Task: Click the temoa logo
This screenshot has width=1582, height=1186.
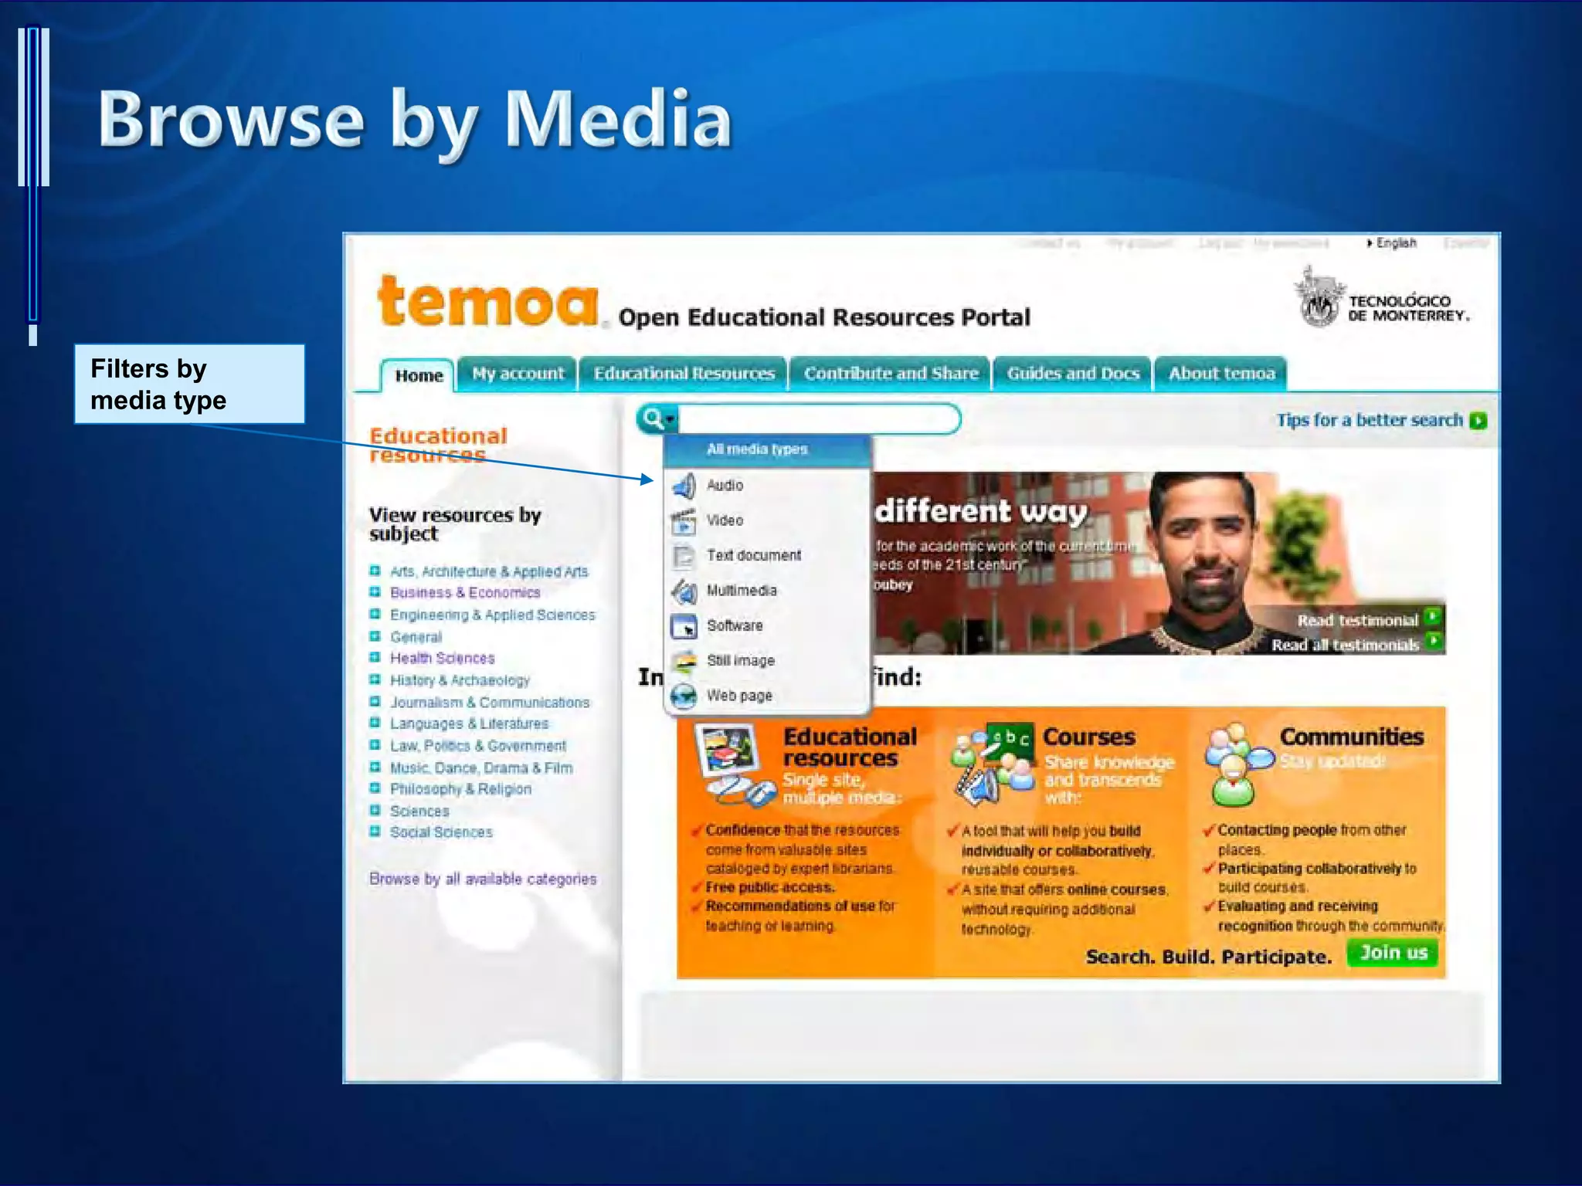Action: coord(487,302)
